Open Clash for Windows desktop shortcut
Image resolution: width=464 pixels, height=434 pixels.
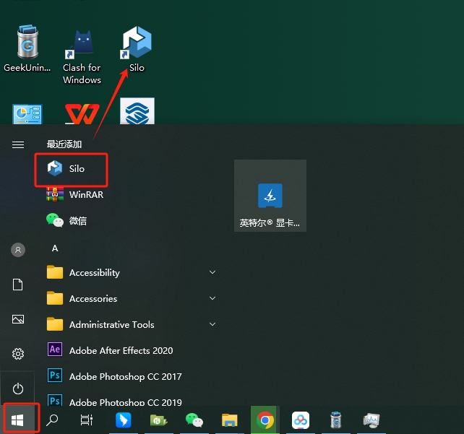tap(82, 56)
